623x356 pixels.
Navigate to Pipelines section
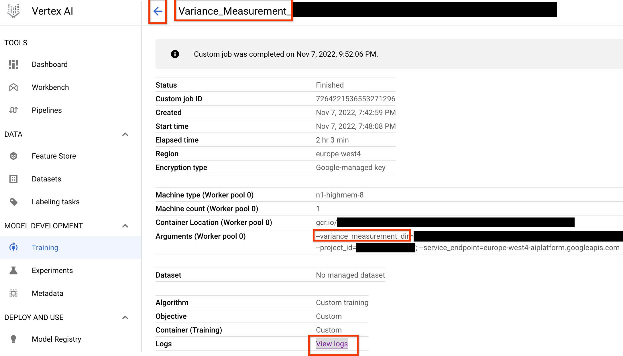point(47,110)
